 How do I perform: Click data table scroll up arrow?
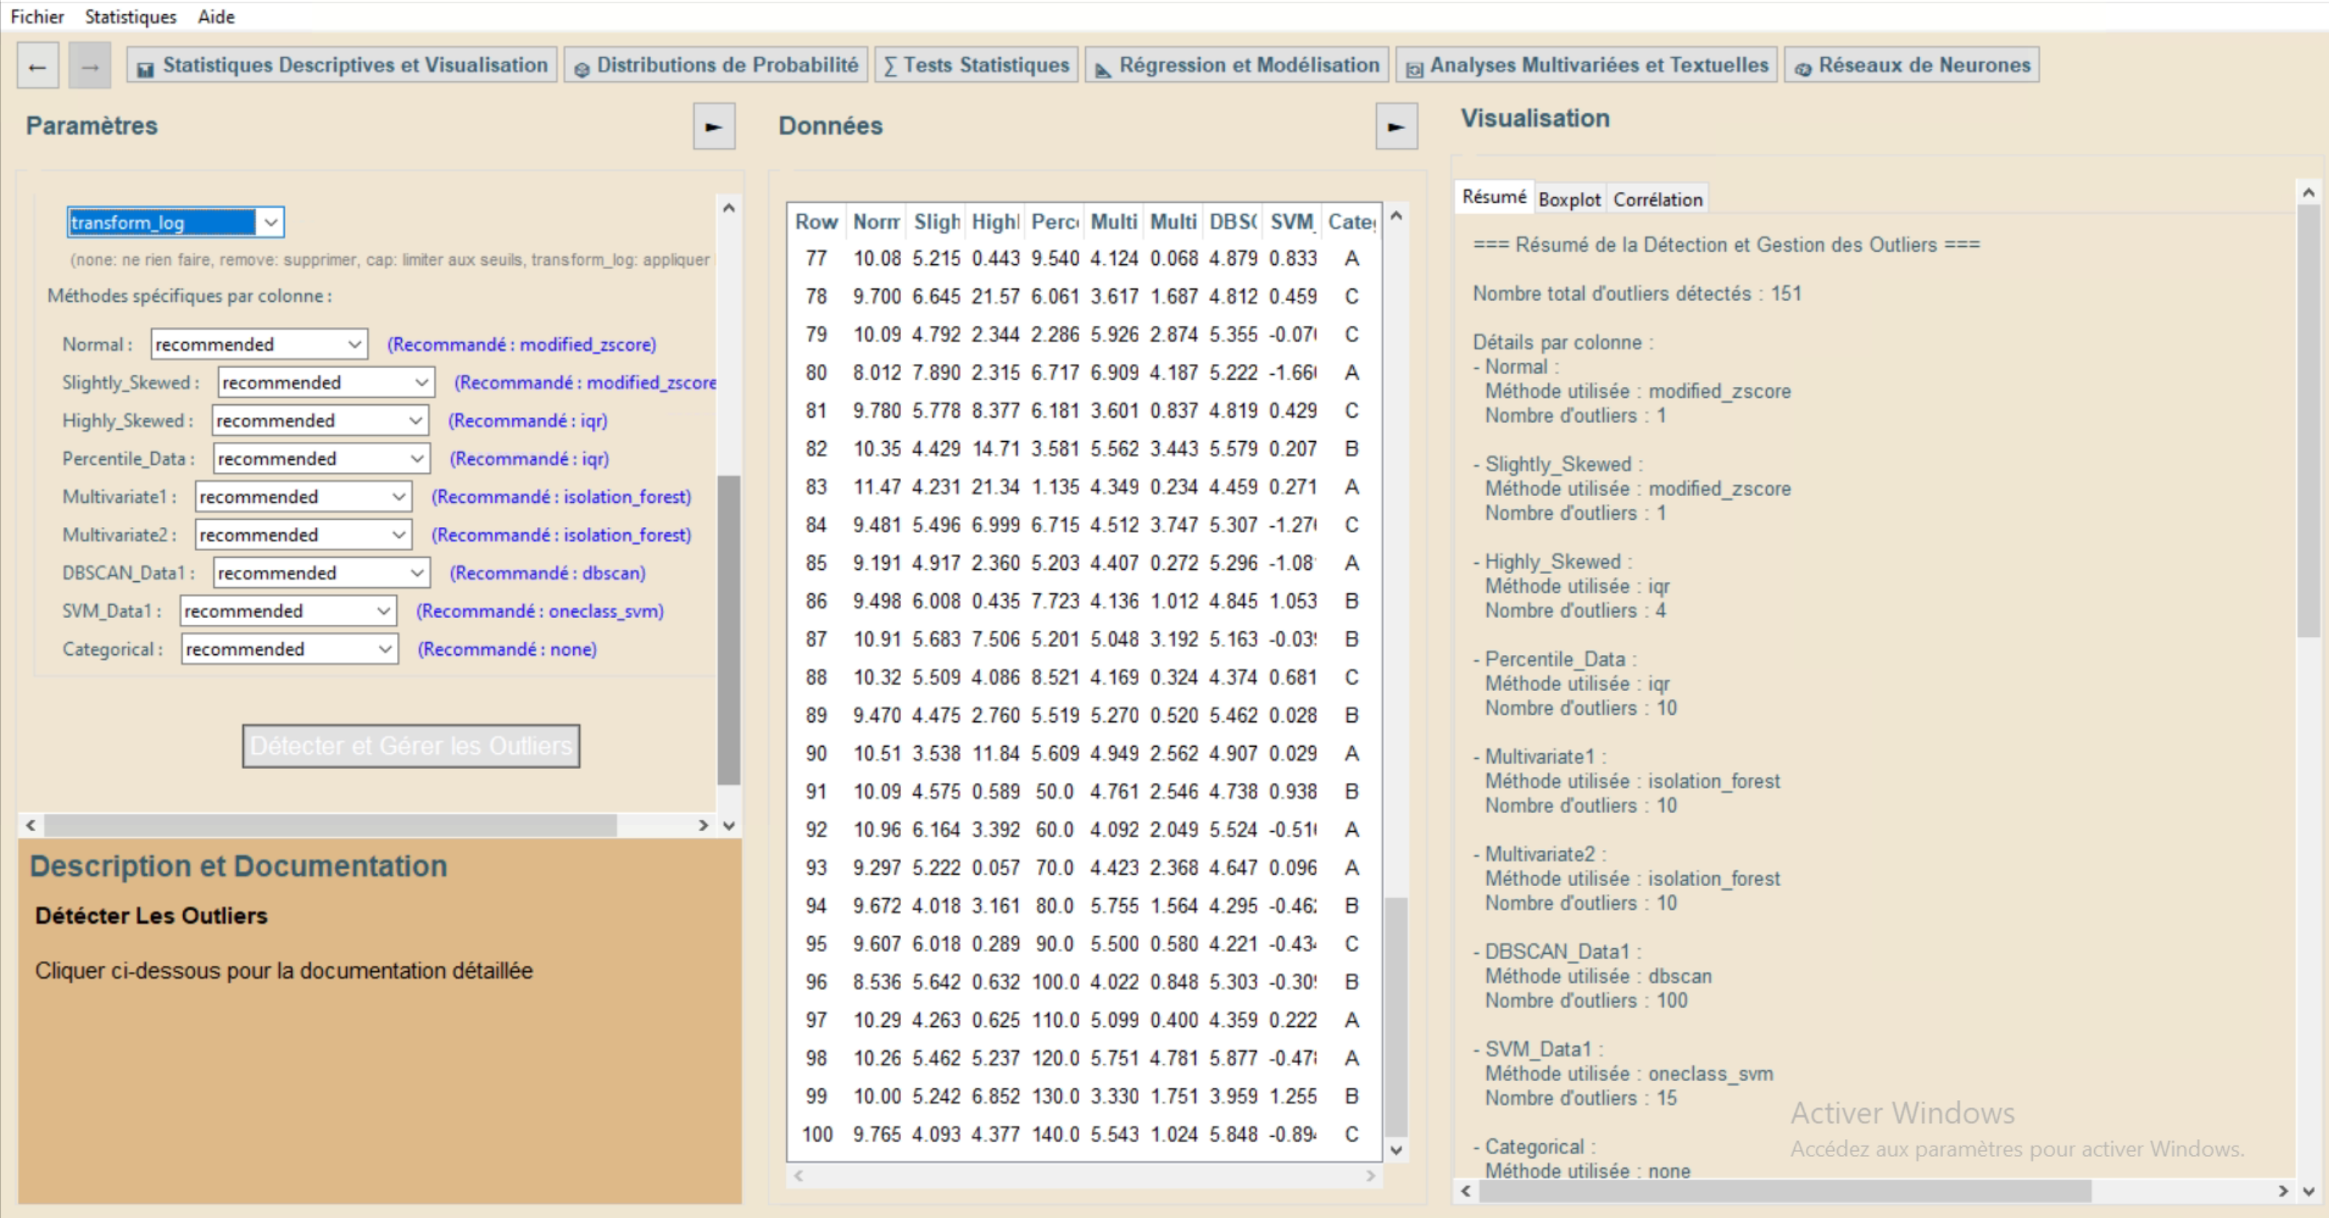(1396, 216)
